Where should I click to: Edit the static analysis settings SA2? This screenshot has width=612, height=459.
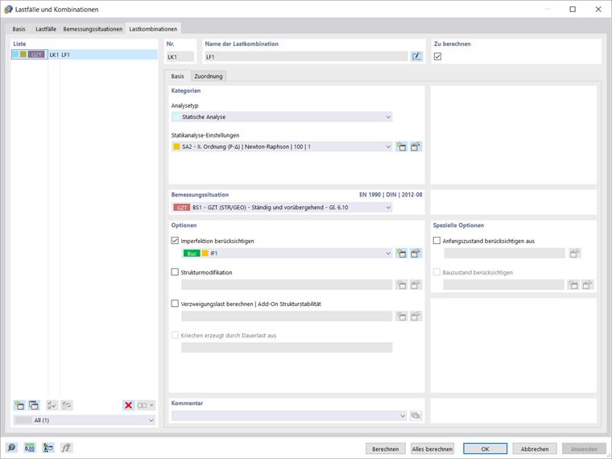tap(416, 147)
